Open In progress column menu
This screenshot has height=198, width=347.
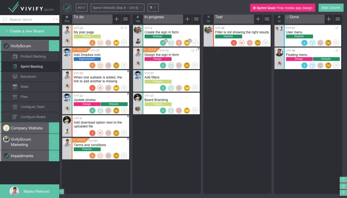coord(196,19)
